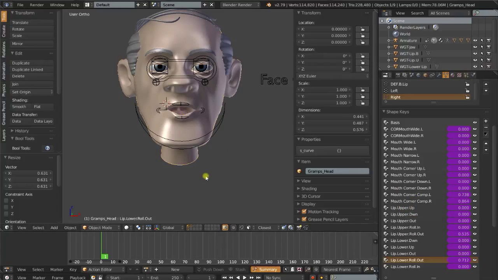The height and width of the screenshot is (280, 498).
Task: Toggle renderability of WGT-Lower Lip
Action: [489, 66]
